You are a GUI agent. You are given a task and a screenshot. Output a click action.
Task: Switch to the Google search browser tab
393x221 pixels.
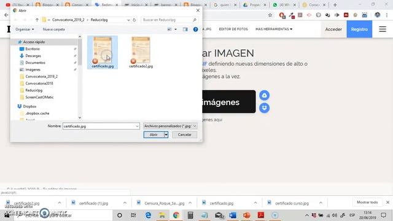(x=225, y=5)
